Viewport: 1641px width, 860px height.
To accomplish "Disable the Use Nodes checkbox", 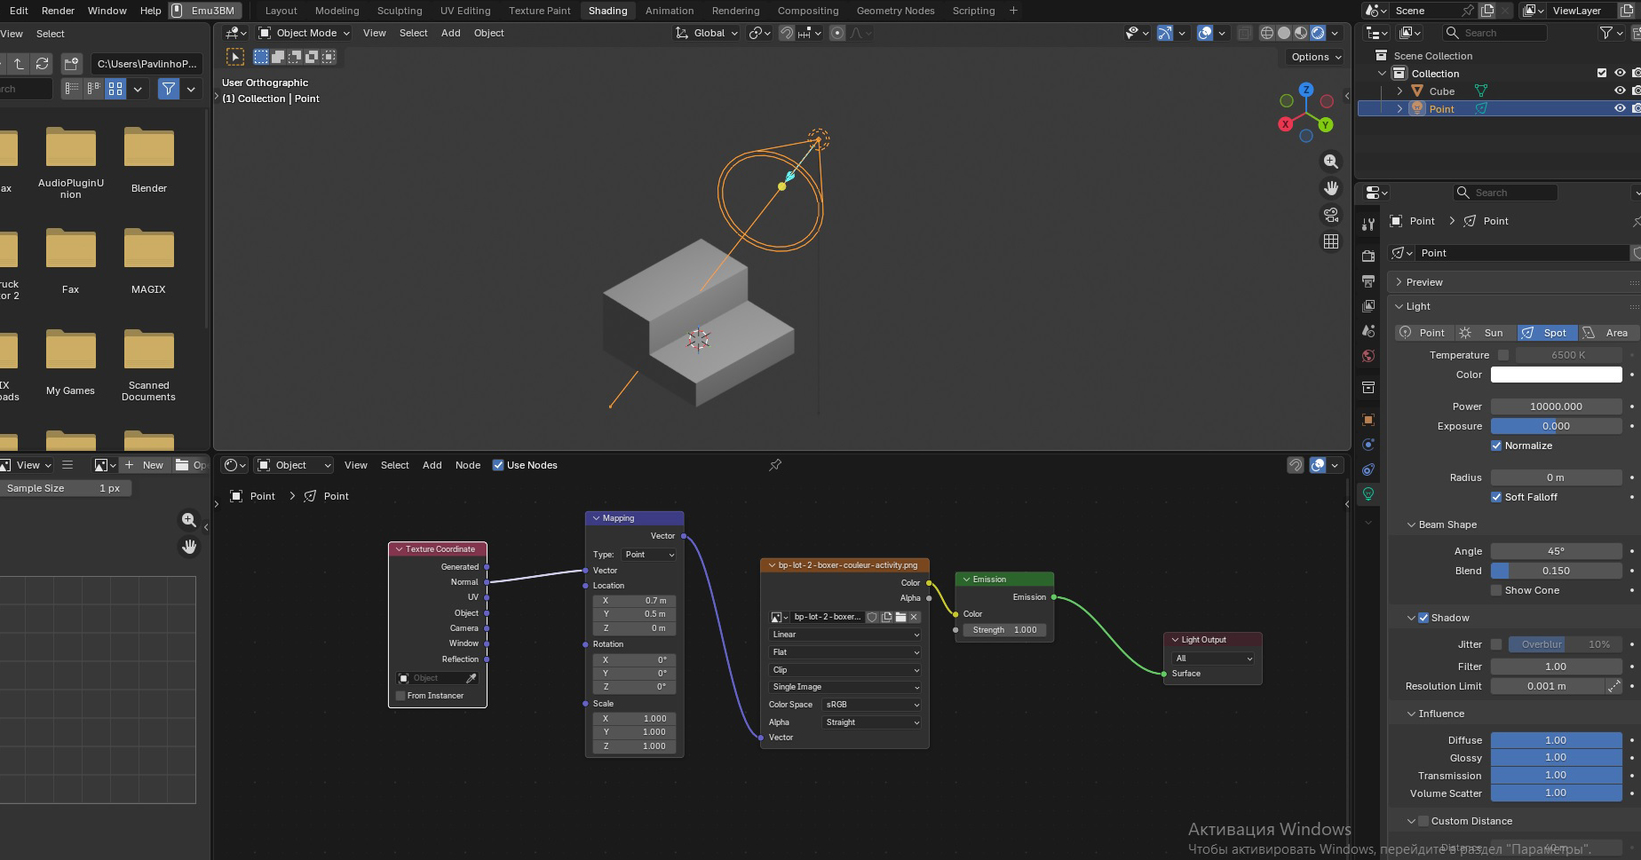I will click(498, 465).
